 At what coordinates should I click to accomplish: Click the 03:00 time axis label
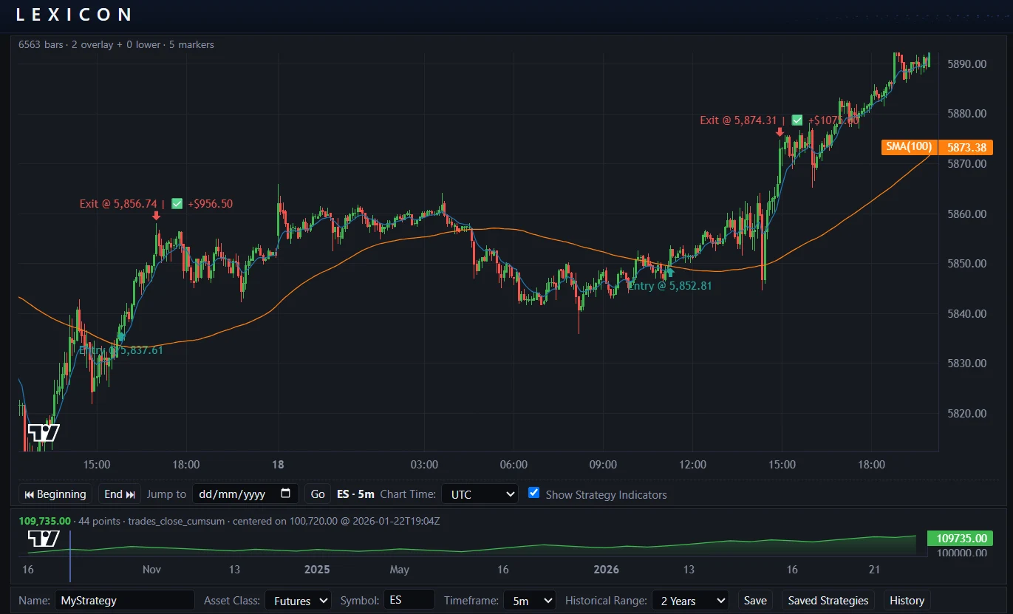pos(424,465)
